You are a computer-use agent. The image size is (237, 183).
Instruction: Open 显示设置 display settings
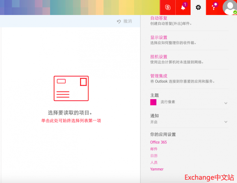pyautogui.click(x=158, y=37)
